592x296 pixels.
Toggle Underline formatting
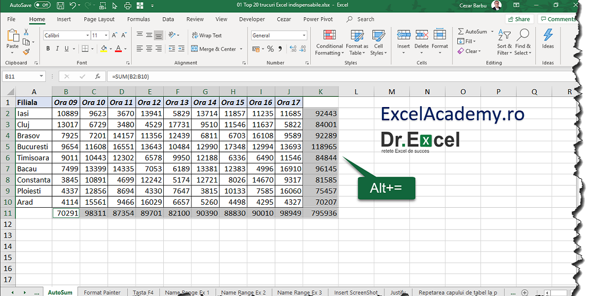67,49
